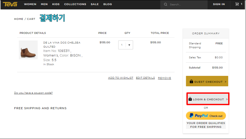Open the MEN menu
246x139 pixels.
click(x=44, y=4)
